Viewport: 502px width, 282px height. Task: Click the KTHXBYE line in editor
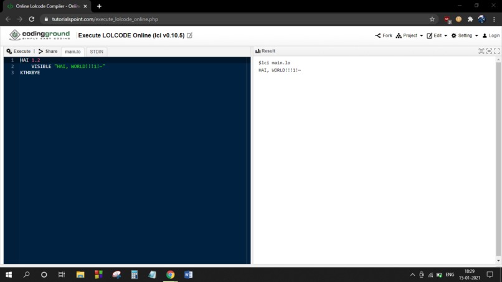click(x=30, y=73)
